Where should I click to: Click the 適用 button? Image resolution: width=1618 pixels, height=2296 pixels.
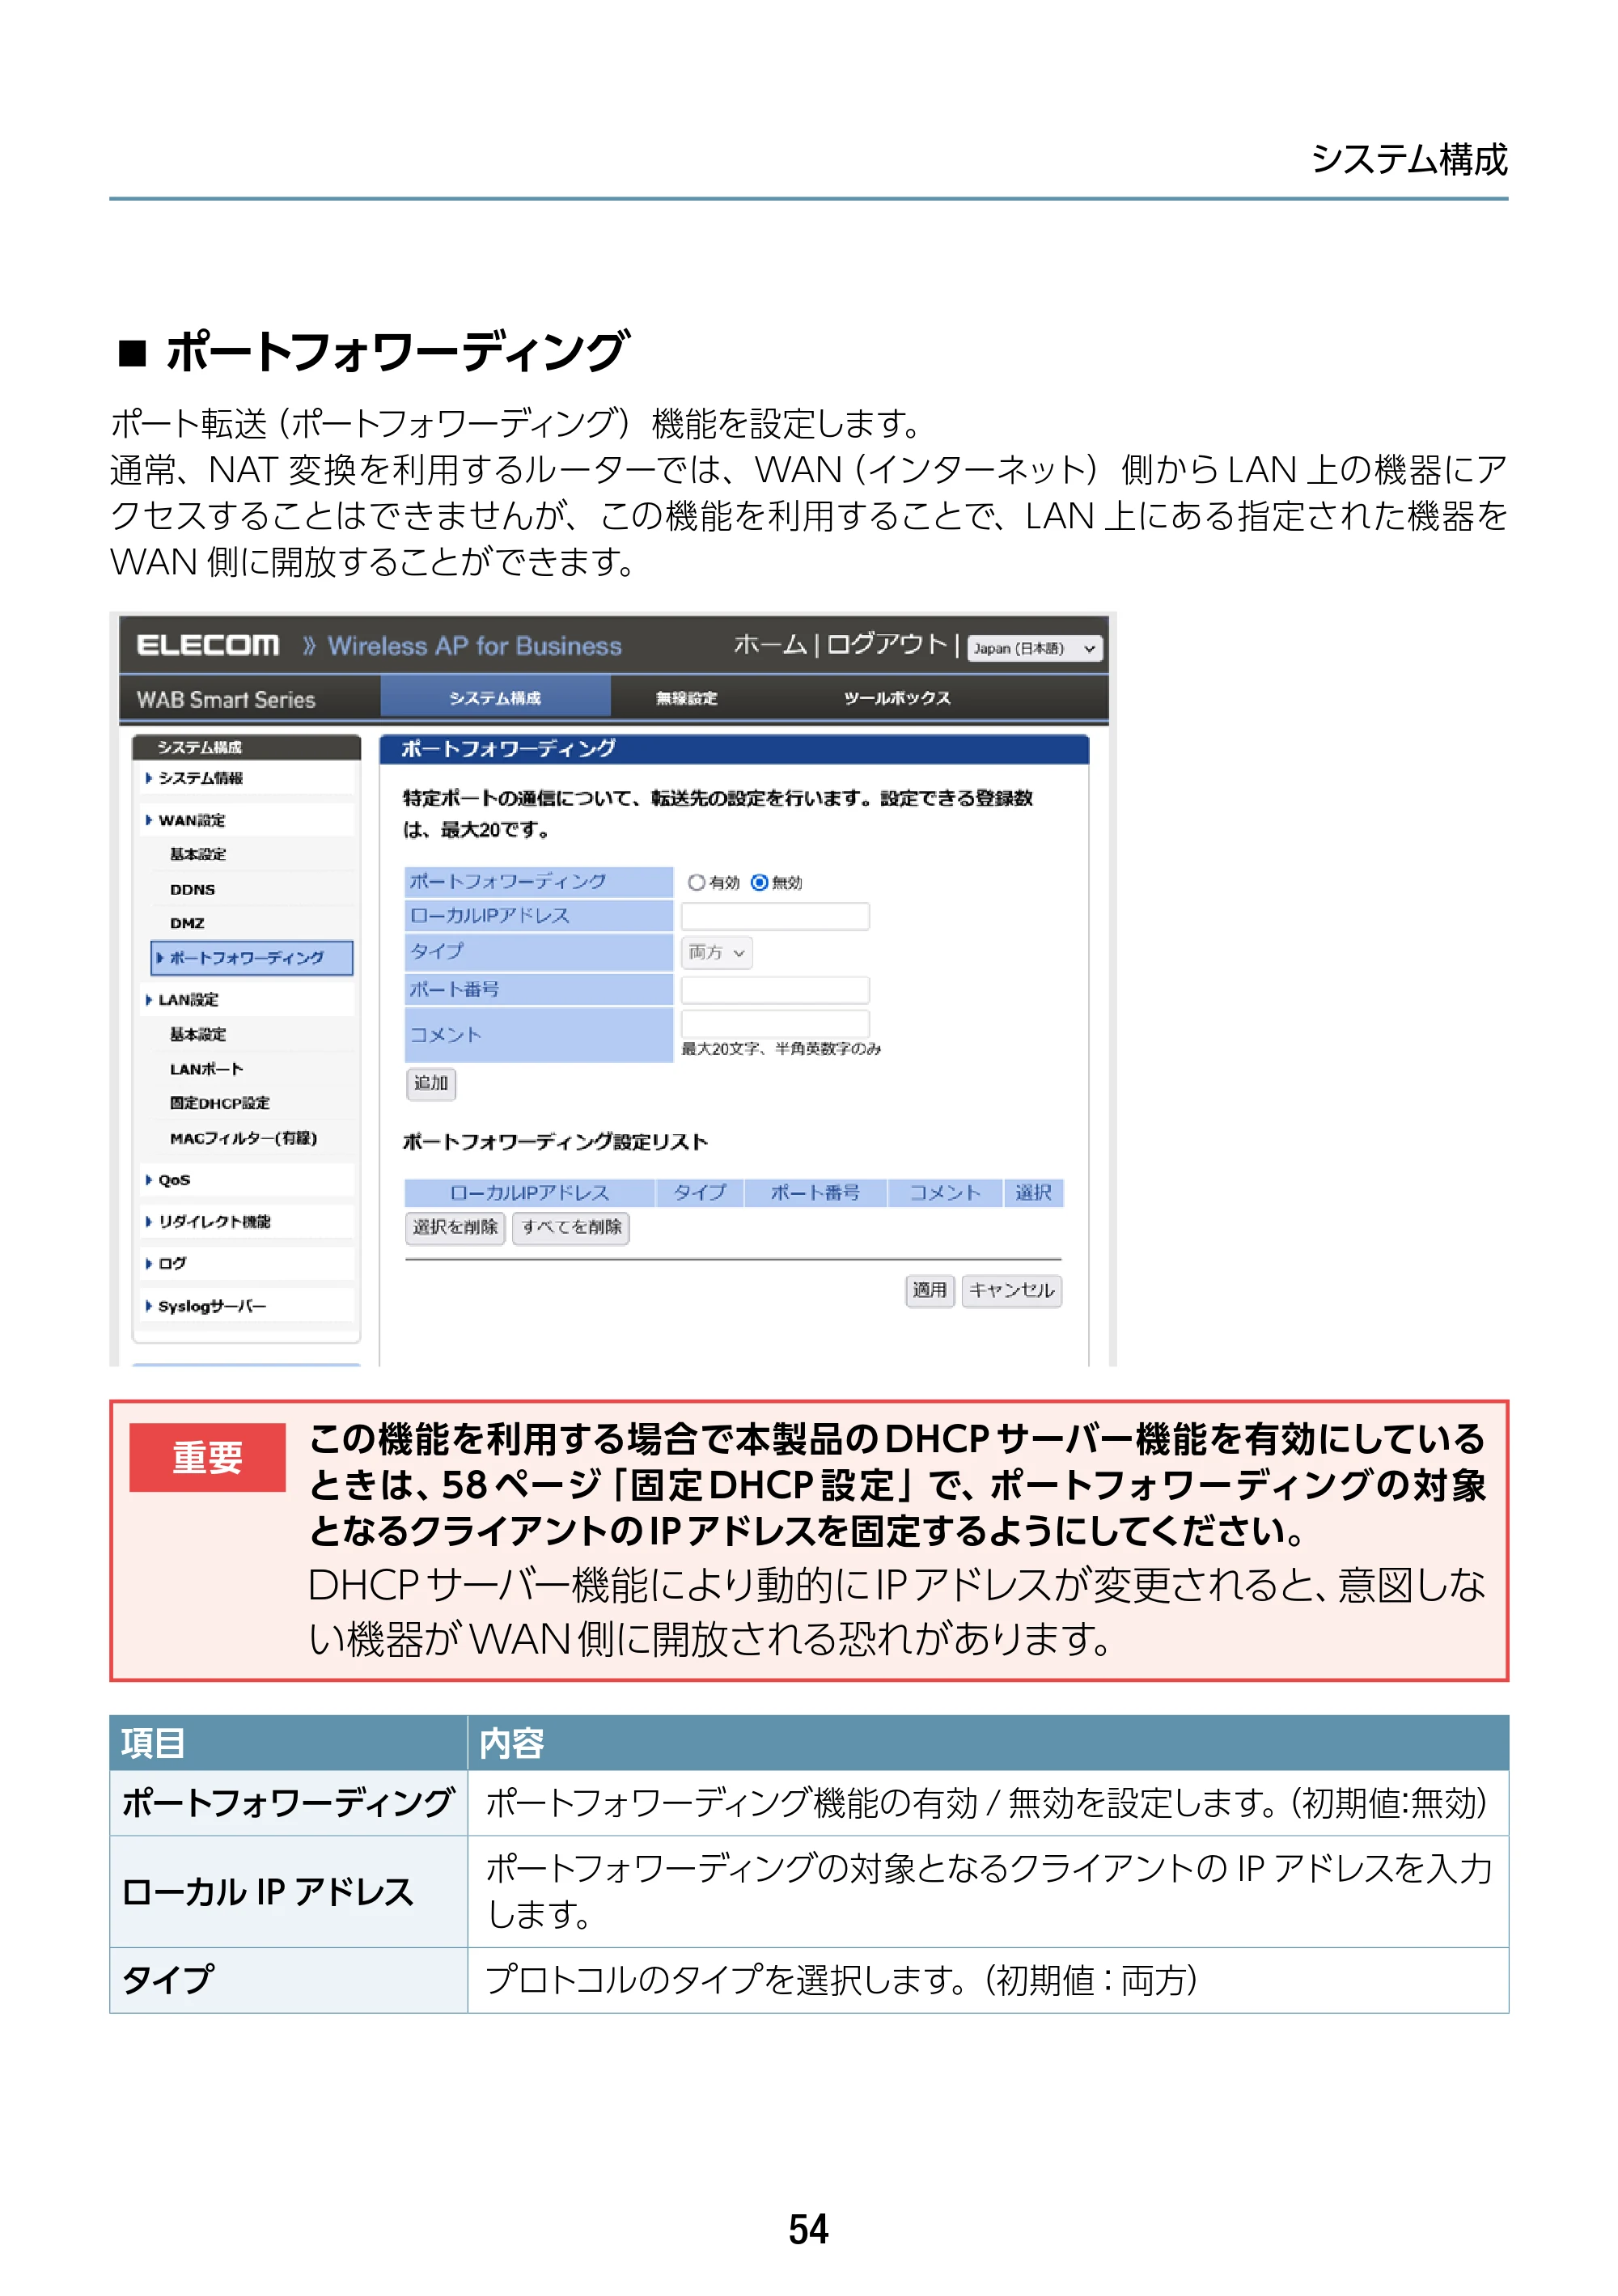coord(930,1290)
